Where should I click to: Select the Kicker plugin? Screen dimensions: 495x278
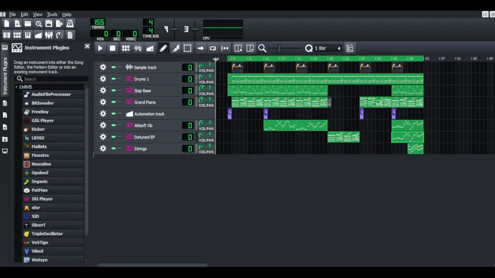[x=53, y=129]
